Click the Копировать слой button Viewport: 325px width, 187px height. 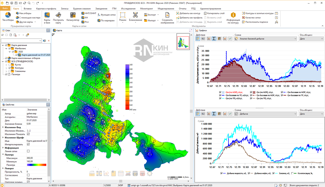(214, 13)
